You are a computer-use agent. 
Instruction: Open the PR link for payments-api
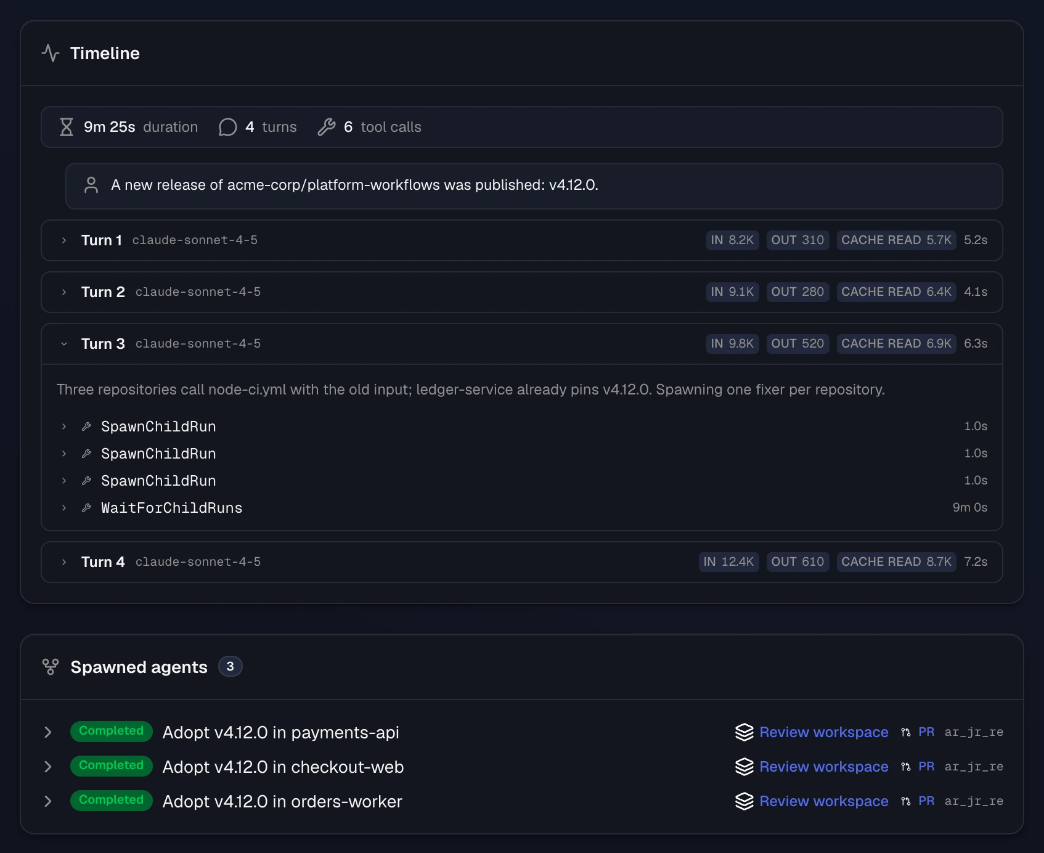[x=926, y=732]
